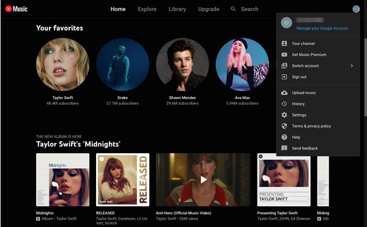The width and height of the screenshot is (367, 227).
Task: Open the Home tab
Action: click(x=118, y=9)
